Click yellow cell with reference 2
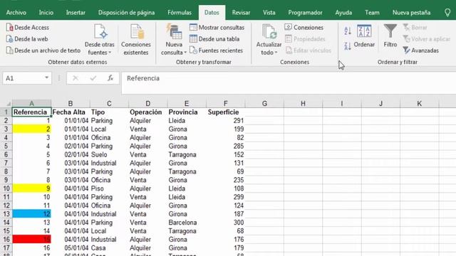456x256 pixels. point(31,129)
